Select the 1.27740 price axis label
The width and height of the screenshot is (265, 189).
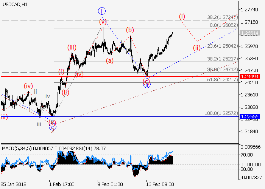(x=249, y=10)
